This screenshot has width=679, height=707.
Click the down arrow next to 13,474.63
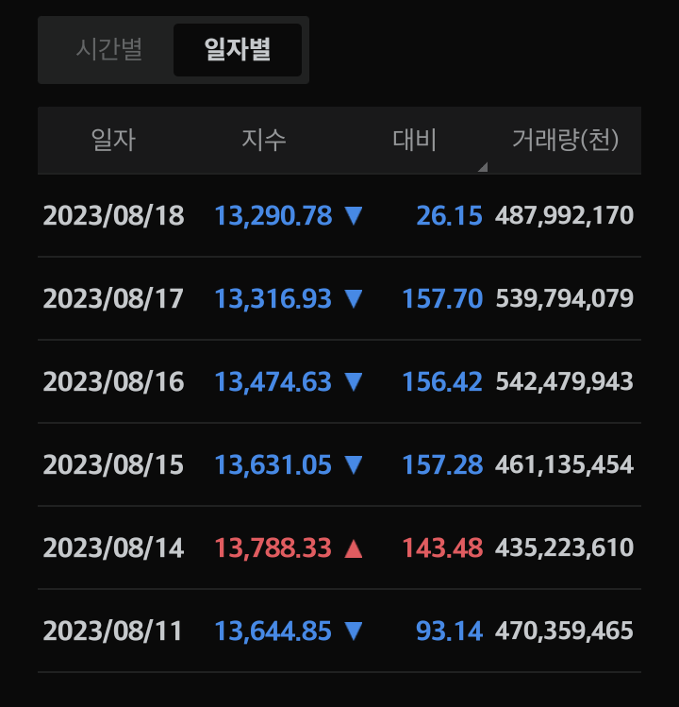point(354,382)
